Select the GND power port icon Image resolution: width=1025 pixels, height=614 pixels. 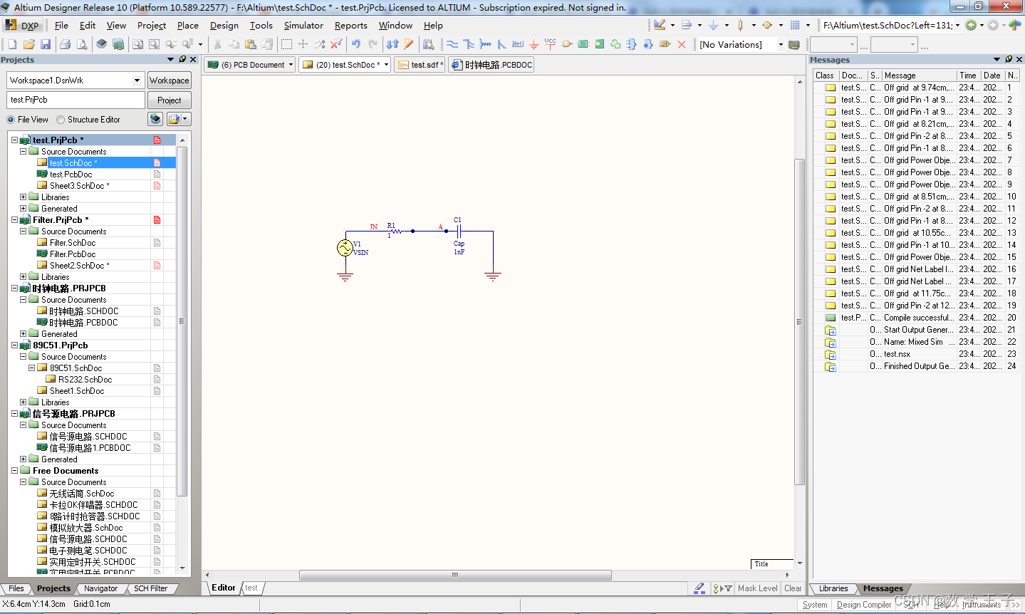click(x=534, y=44)
